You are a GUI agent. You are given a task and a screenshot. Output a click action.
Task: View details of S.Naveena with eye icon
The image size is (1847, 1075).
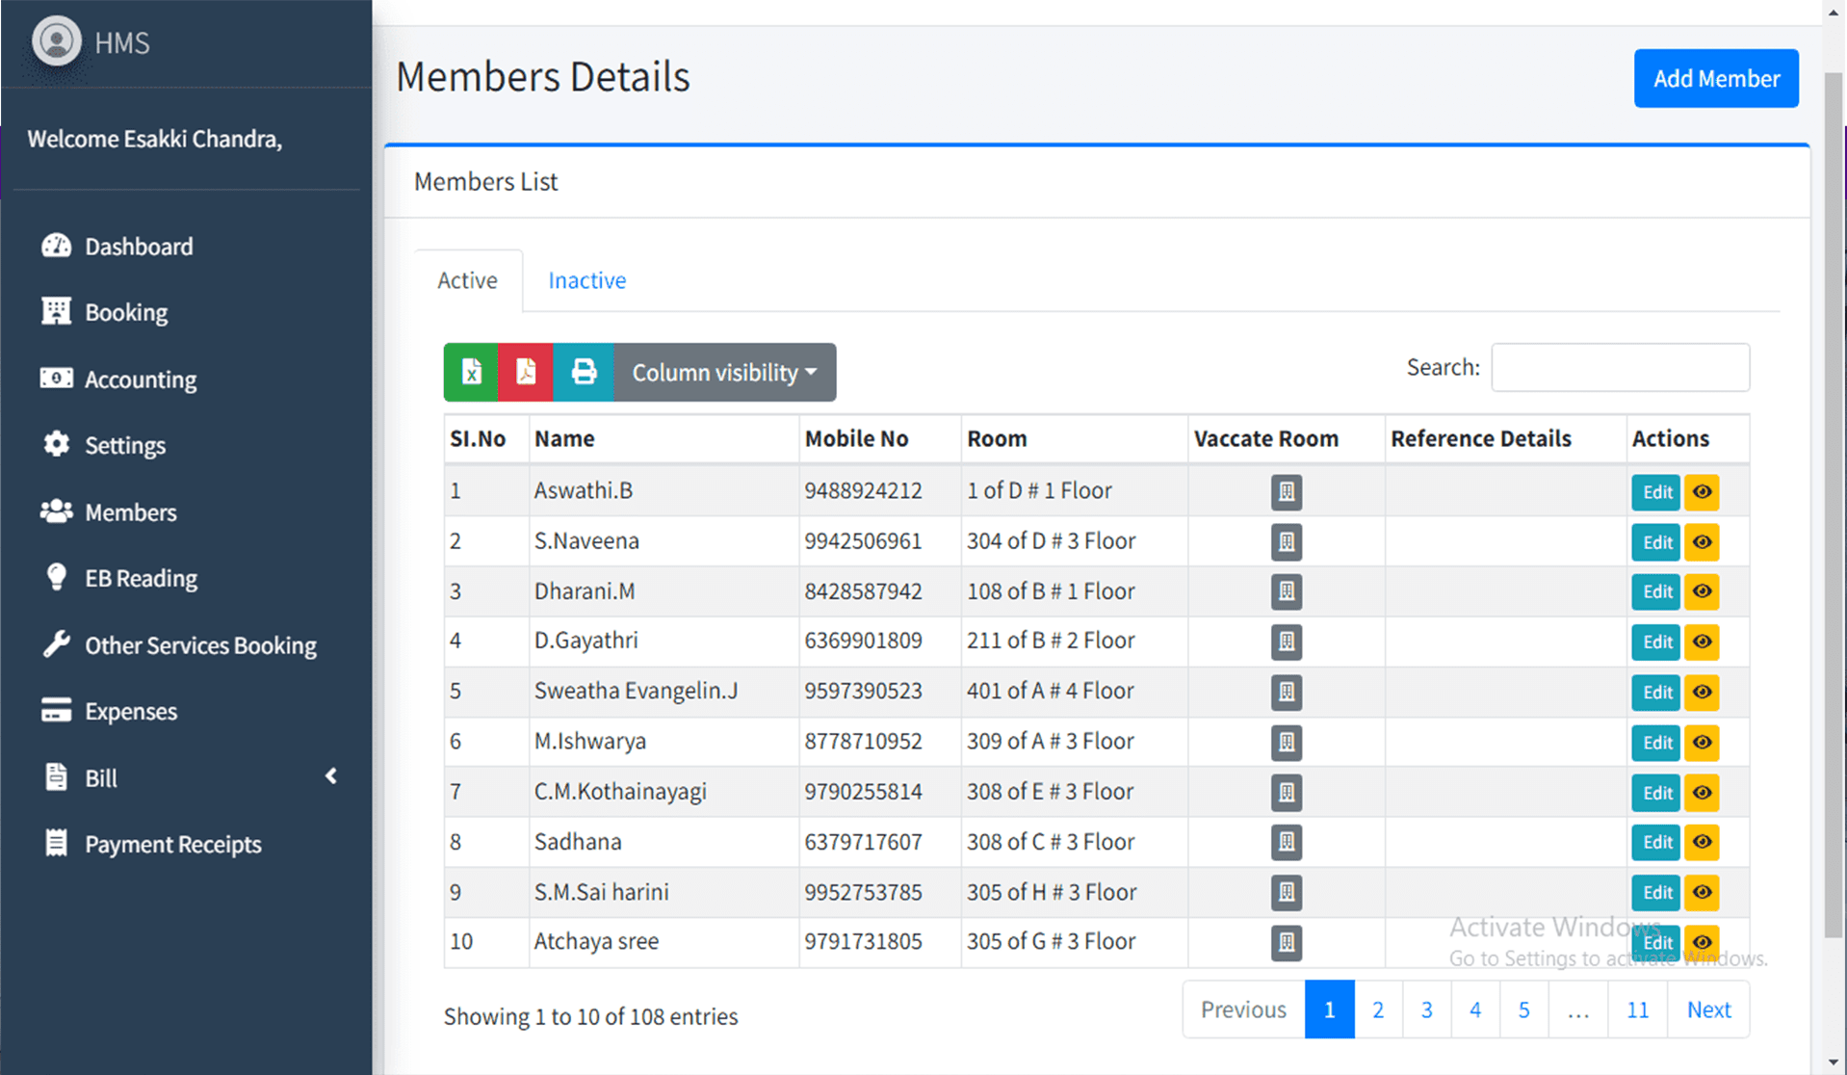(1702, 541)
